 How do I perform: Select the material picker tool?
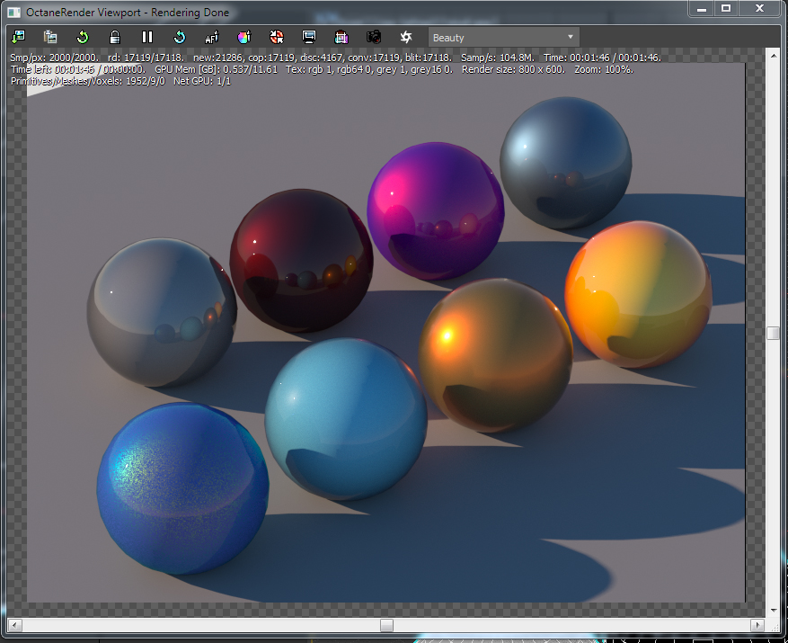(x=244, y=37)
